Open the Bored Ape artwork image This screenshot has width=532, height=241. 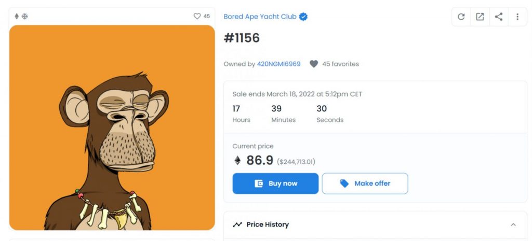(x=112, y=127)
